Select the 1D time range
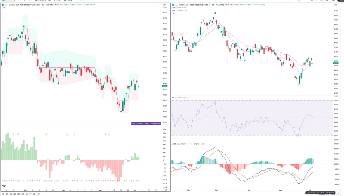 tap(3, 194)
